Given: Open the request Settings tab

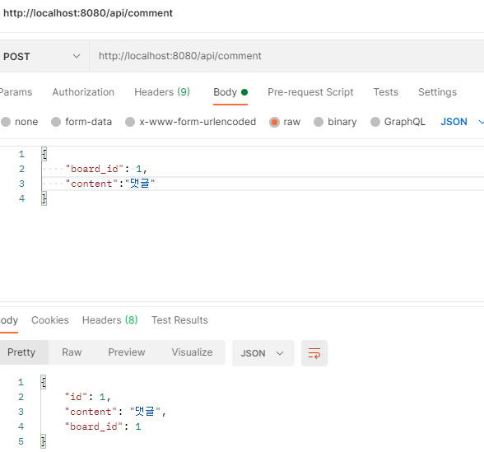Looking at the screenshot, I should click(437, 92).
